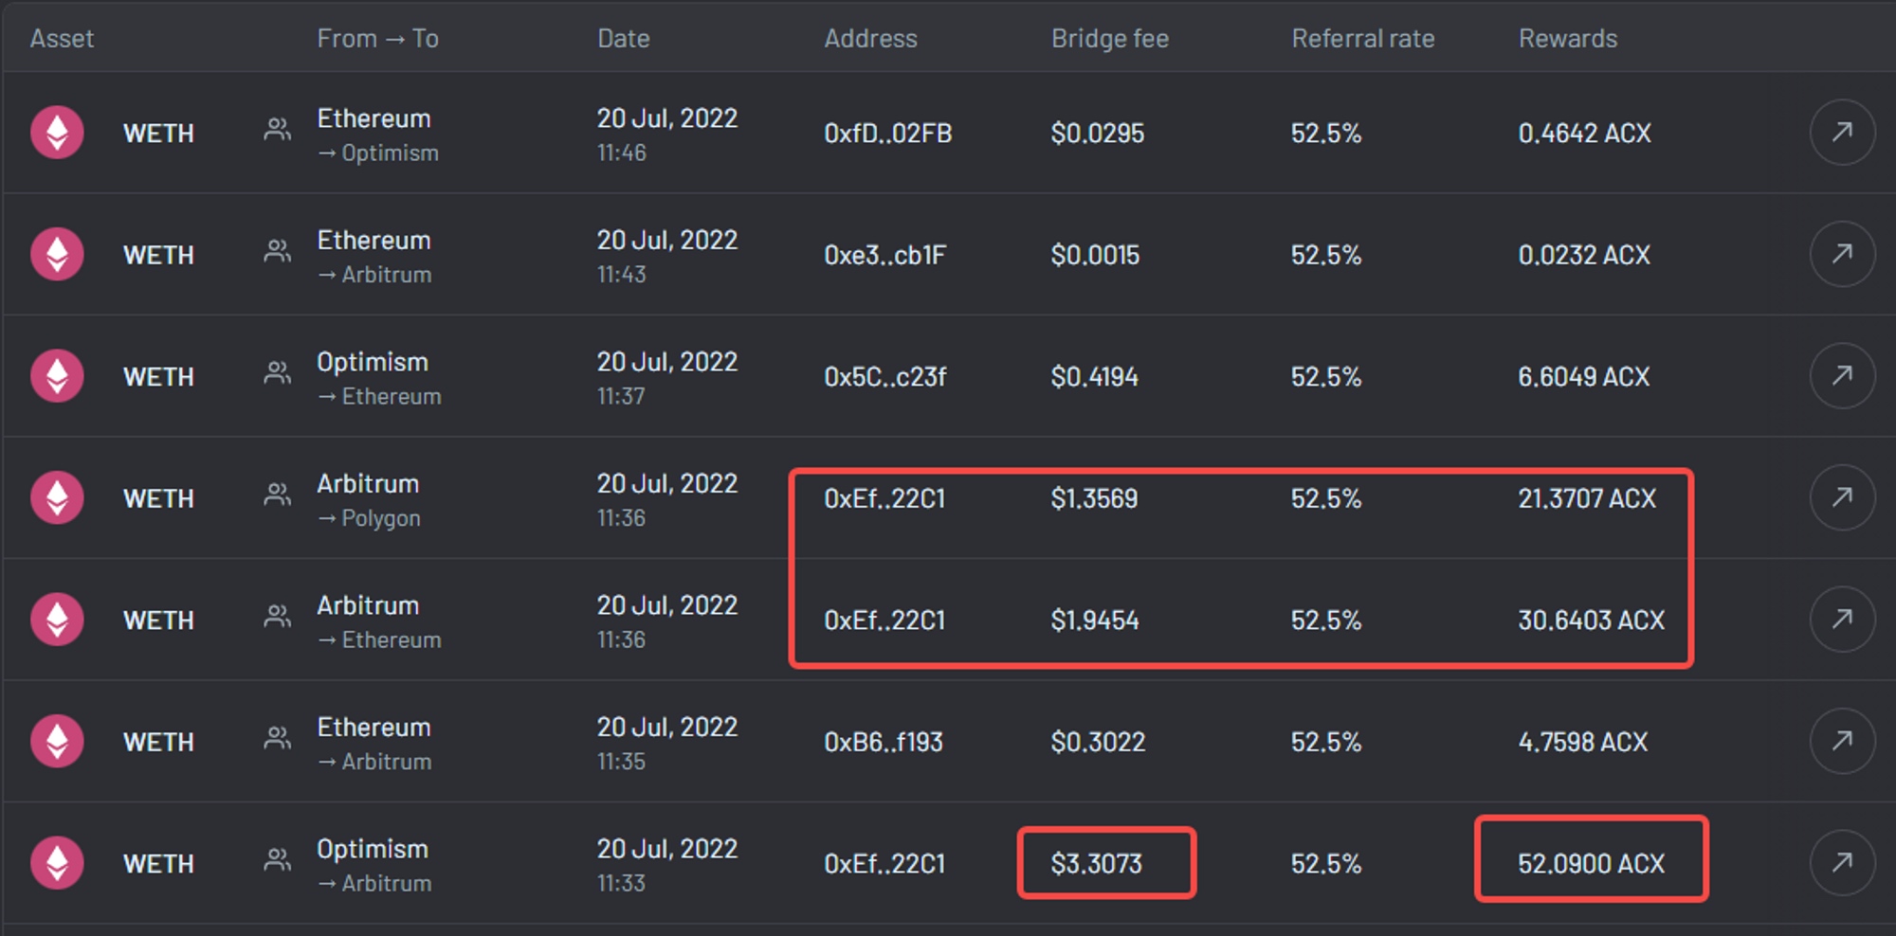The height and width of the screenshot is (936, 1896).
Task: Open external link for 11:37 Optimism to Ethereum transfer
Action: click(1842, 376)
